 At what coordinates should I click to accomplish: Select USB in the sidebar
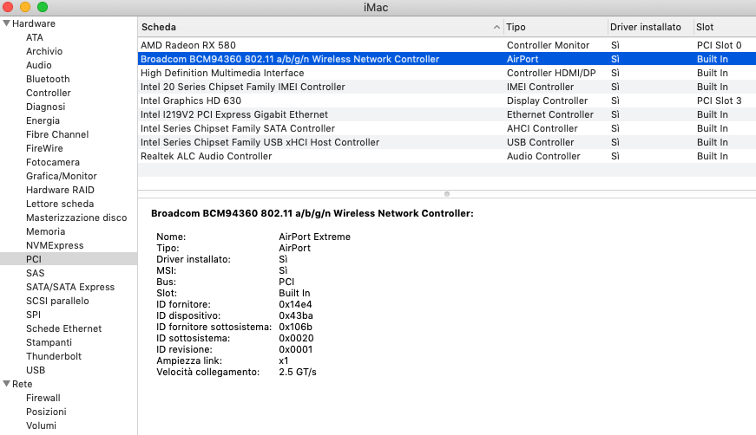(36, 370)
